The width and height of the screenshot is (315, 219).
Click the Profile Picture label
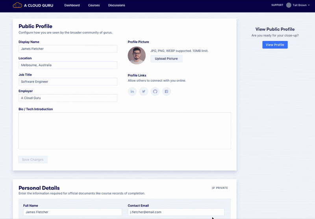click(x=138, y=42)
